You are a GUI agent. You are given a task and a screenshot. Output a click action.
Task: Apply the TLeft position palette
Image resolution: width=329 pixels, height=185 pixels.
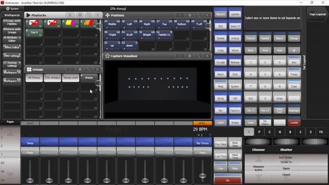click(199, 24)
